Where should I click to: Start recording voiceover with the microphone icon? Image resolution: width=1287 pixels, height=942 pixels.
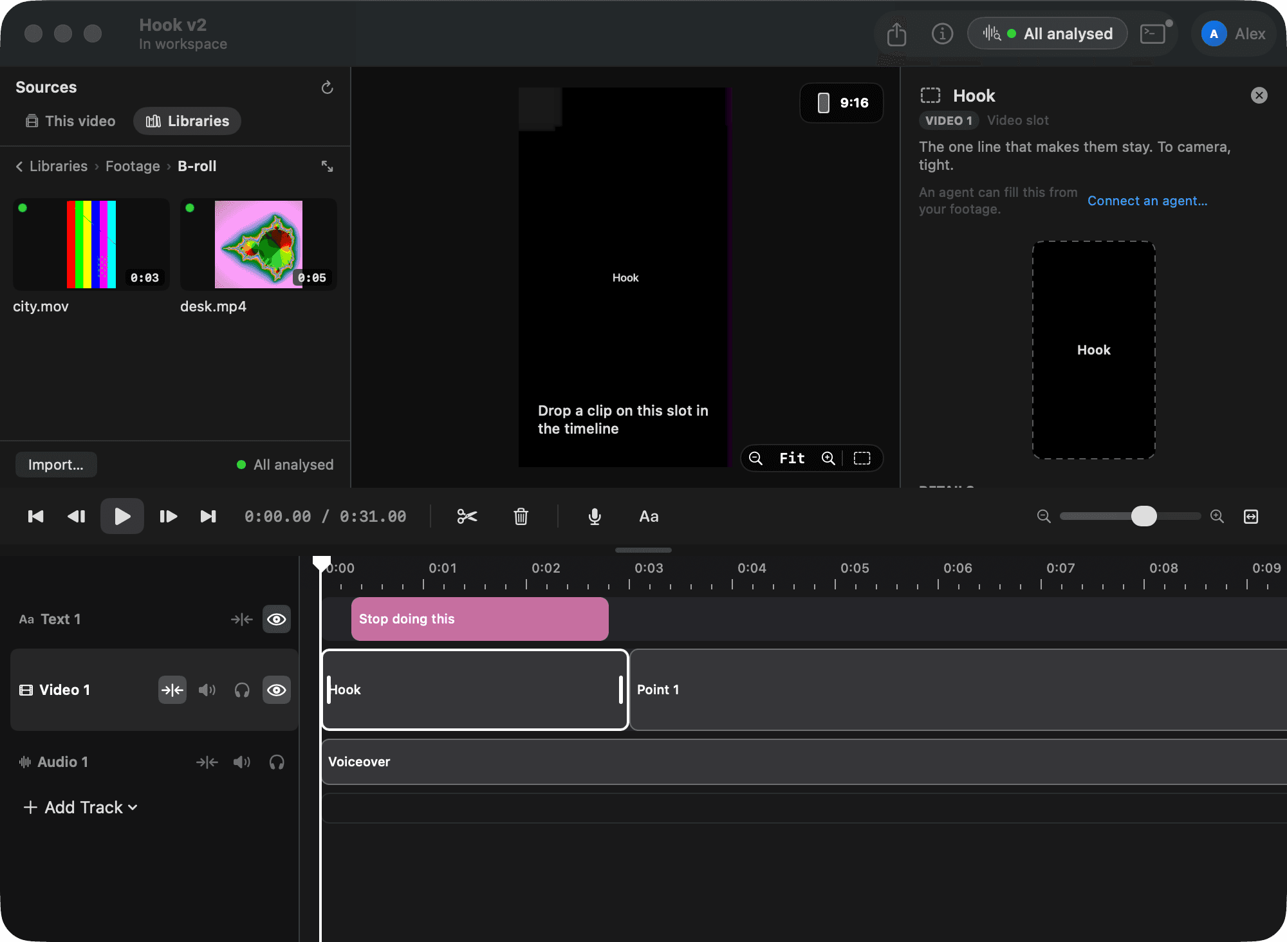595,516
